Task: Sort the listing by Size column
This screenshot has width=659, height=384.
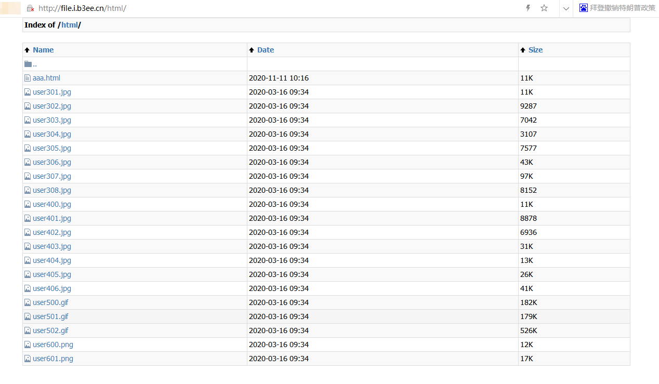Action: coord(535,50)
